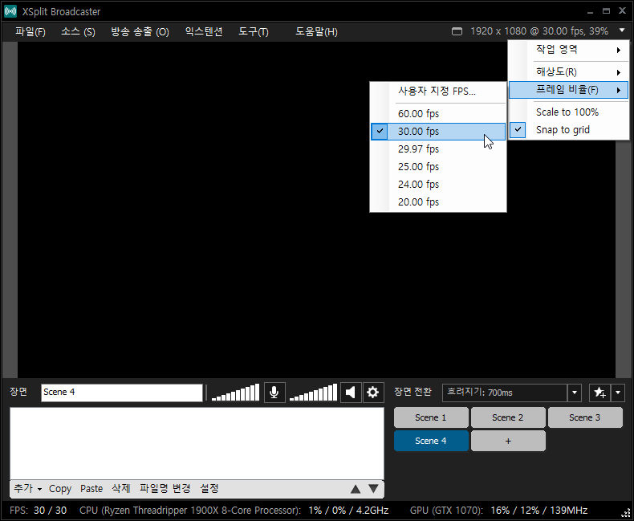Open audio settings gear

pyautogui.click(x=372, y=393)
